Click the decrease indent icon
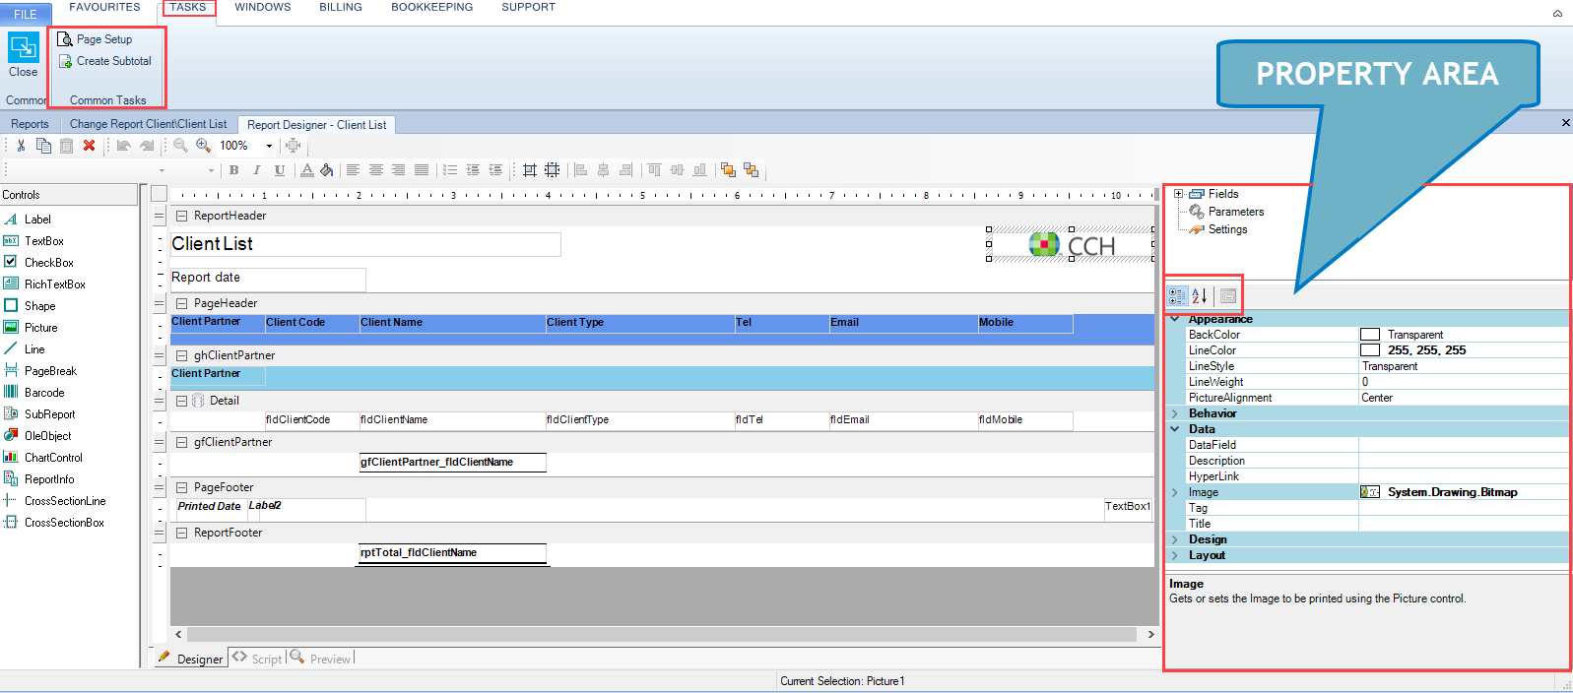Screen dimensions: 1573x693 [495, 170]
